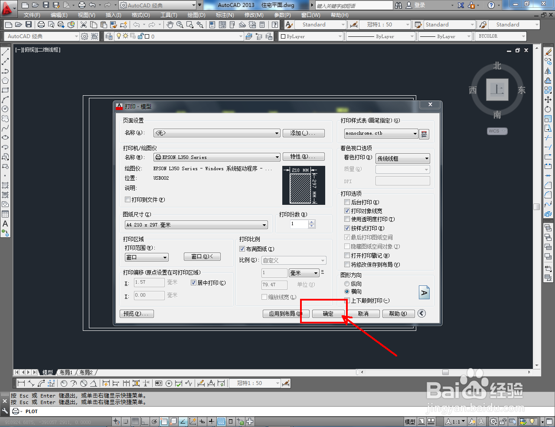Image resolution: width=555 pixels, height=427 pixels.
Task: Open the Draw menu
Action: [196, 15]
